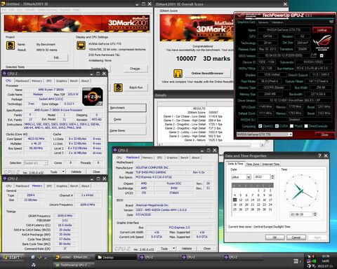Toggle the UEFI checkbox next to BIOS Version

click(x=322, y=55)
